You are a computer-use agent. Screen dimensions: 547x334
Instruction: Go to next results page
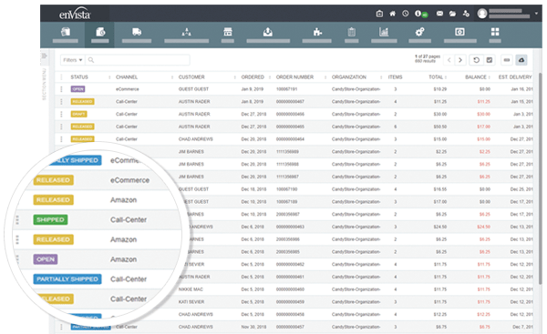pos(460,60)
